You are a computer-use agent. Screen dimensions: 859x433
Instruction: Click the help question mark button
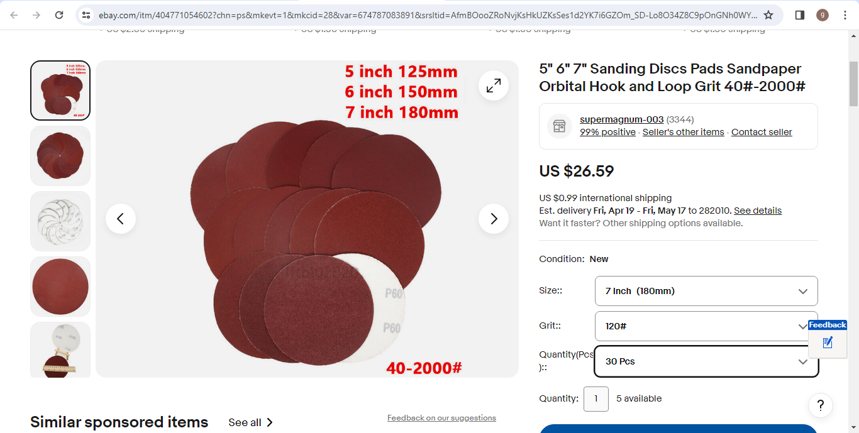click(821, 405)
